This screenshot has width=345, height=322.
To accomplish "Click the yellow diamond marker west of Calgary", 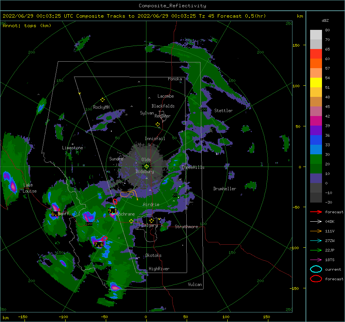I will [131, 221].
